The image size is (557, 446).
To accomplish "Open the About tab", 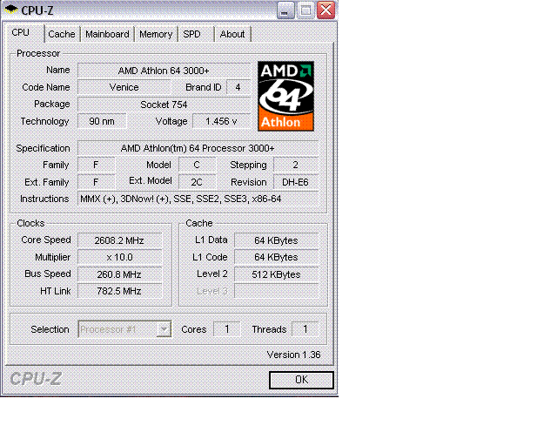I will click(232, 34).
